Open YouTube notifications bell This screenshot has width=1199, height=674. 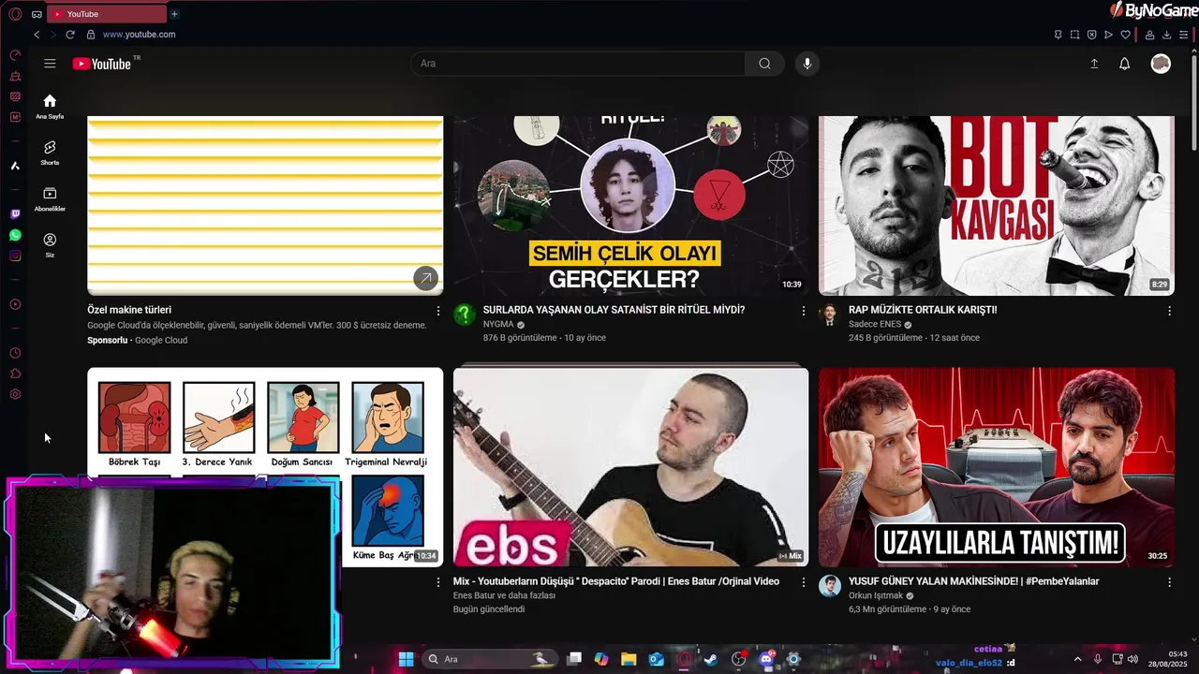pos(1125,64)
